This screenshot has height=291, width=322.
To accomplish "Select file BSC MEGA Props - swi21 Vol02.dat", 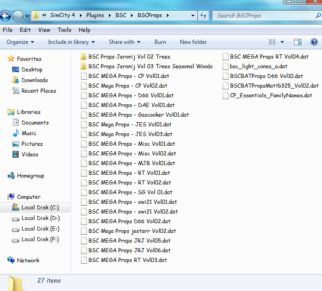I will pyautogui.click(x=133, y=212).
